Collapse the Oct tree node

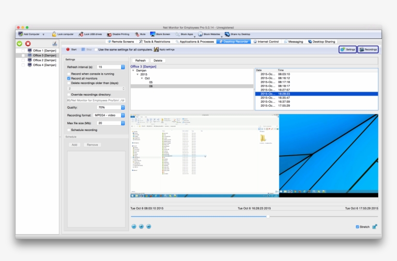pos(142,79)
